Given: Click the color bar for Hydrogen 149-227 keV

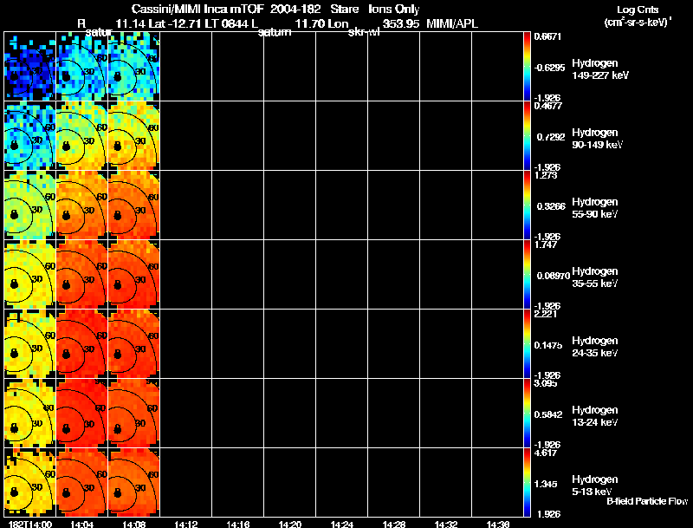Looking at the screenshot, I should (527, 67).
